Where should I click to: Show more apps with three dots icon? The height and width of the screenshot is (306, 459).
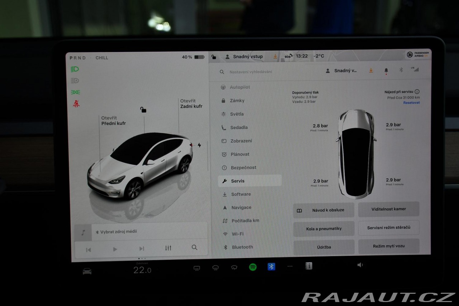(x=290, y=266)
